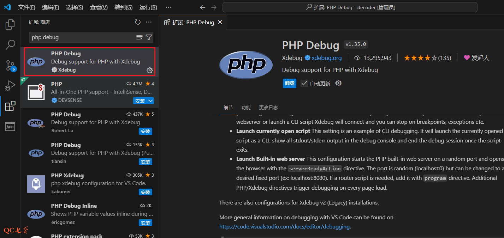The height and width of the screenshot is (238, 504).
Task: Open the Run and Debug panel
Action: coord(10,85)
